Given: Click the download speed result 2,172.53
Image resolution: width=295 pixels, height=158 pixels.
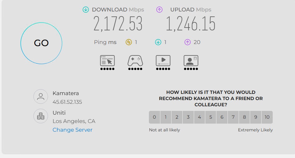Looking at the screenshot, I should coord(118,24).
